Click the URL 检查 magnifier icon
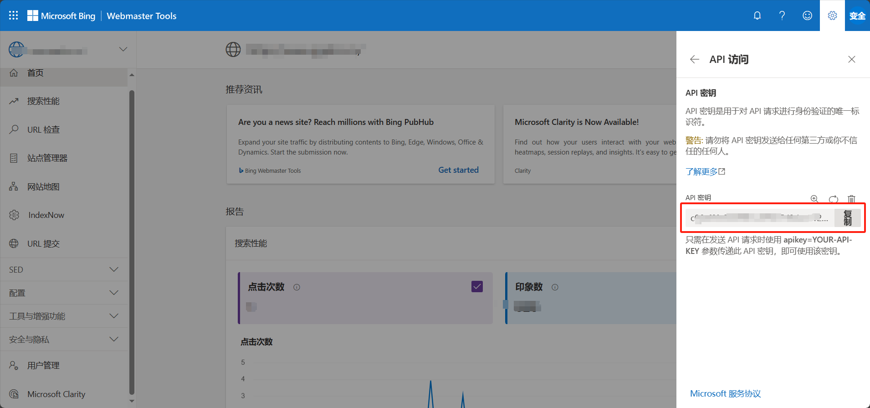Screen dimensions: 870x408 coord(14,129)
